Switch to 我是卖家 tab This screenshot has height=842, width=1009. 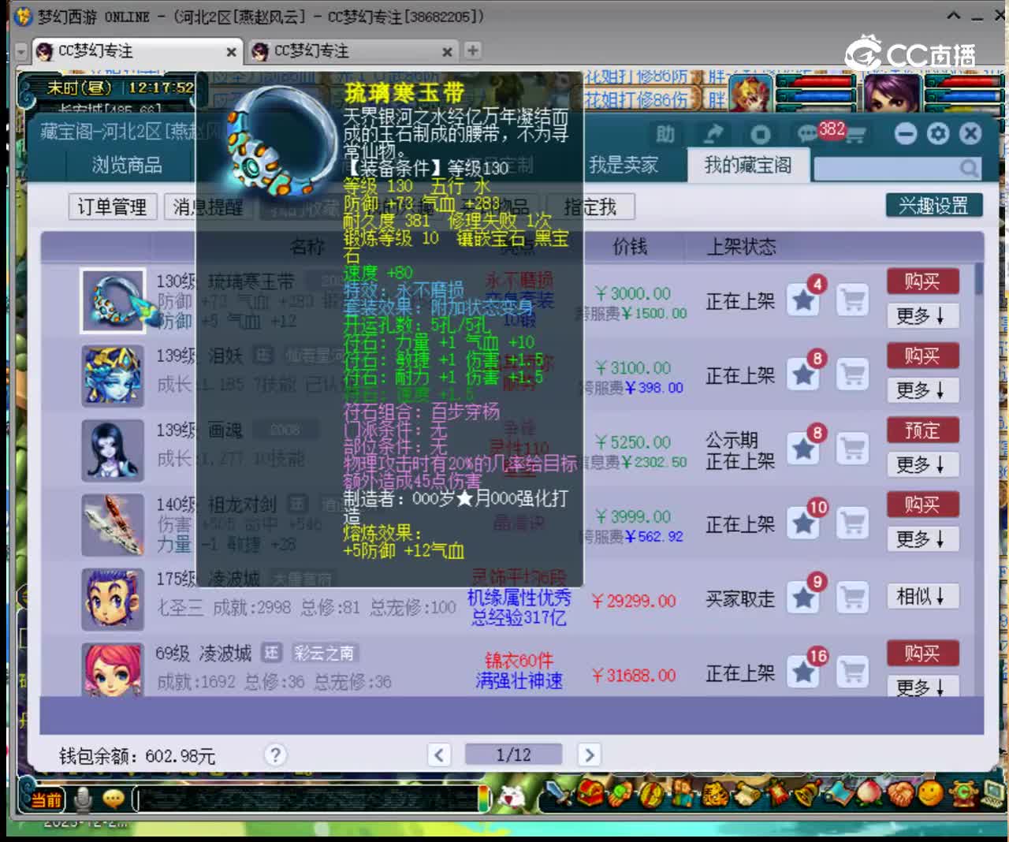(624, 165)
